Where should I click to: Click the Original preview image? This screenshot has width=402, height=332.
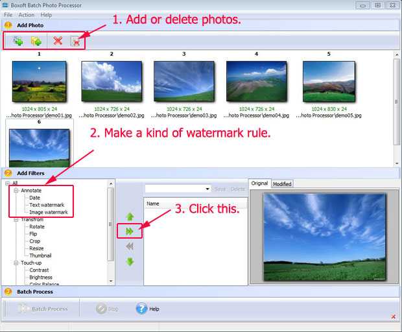click(324, 237)
